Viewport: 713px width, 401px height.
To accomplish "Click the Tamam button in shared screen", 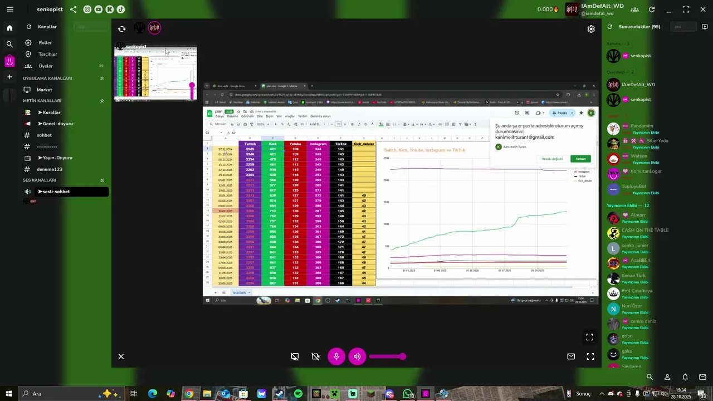I will click(x=580, y=159).
